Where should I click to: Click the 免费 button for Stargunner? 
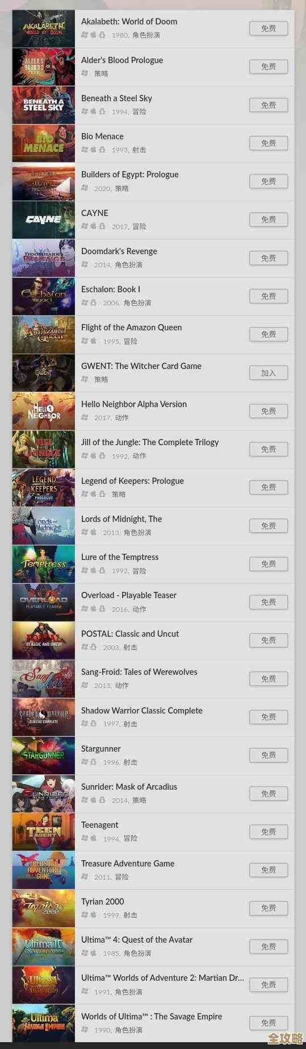pos(269,755)
